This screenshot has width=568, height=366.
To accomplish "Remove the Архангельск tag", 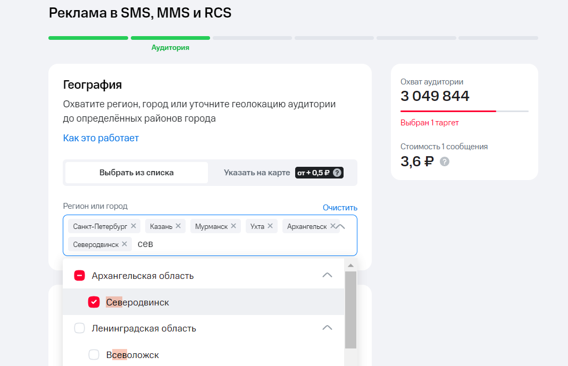I will [335, 225].
